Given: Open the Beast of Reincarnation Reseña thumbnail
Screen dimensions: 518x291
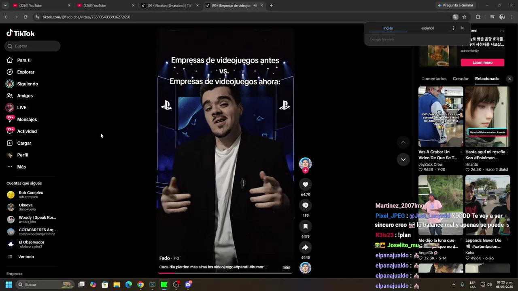Looking at the screenshot, I should point(488,116).
